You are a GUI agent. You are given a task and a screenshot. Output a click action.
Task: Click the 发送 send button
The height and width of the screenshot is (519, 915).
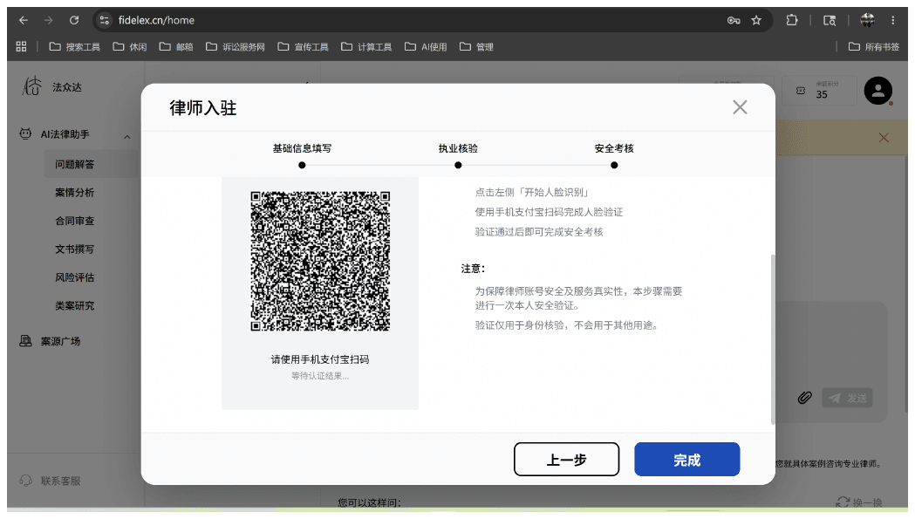[847, 398]
